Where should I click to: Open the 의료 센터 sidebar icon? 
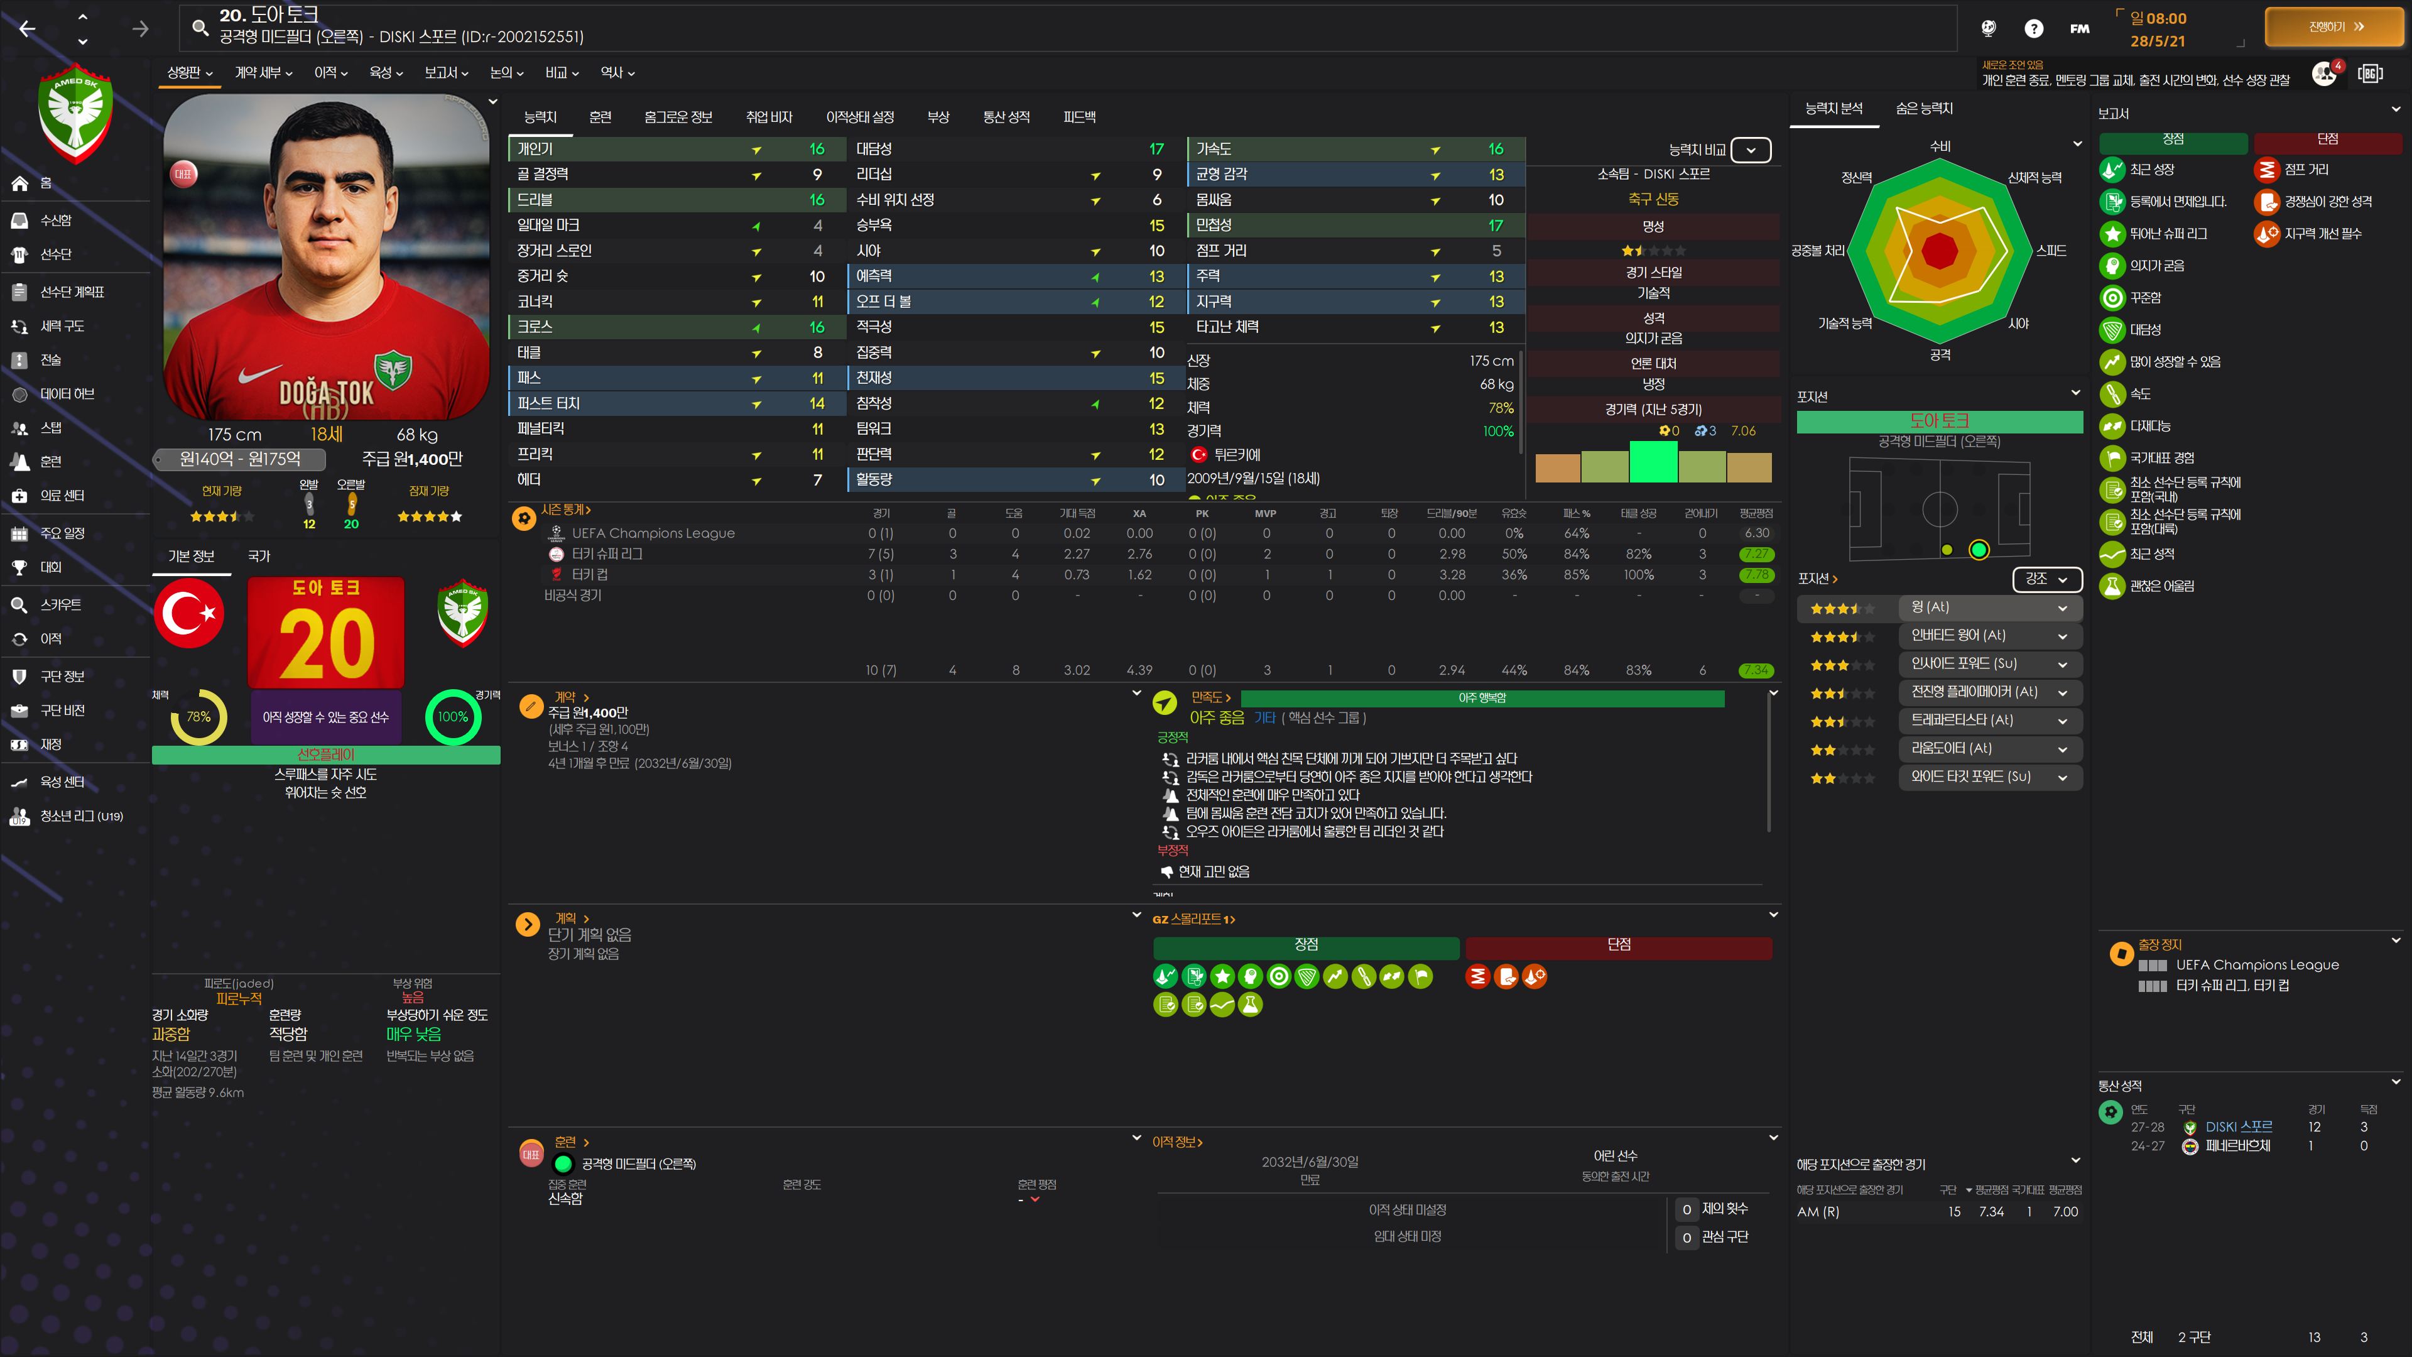19,496
